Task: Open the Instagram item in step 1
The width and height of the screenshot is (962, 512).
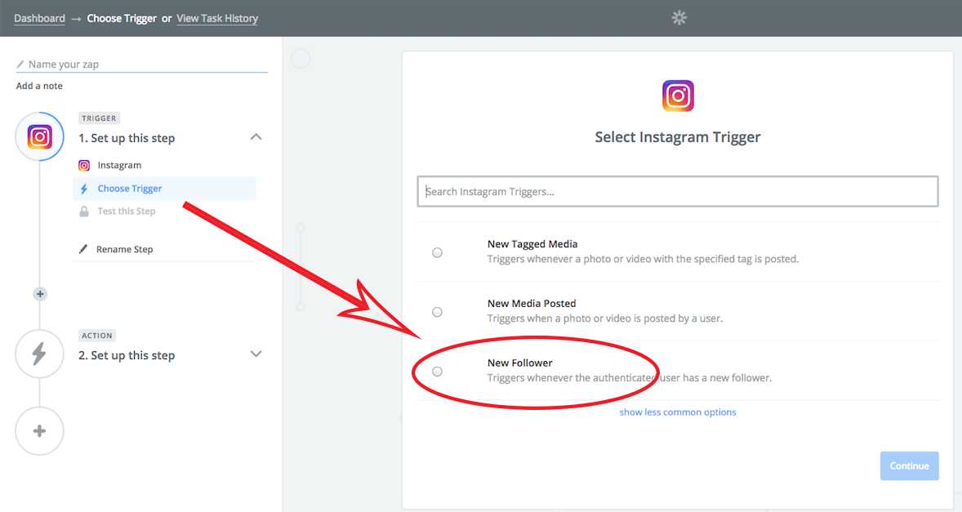Action: 119,166
